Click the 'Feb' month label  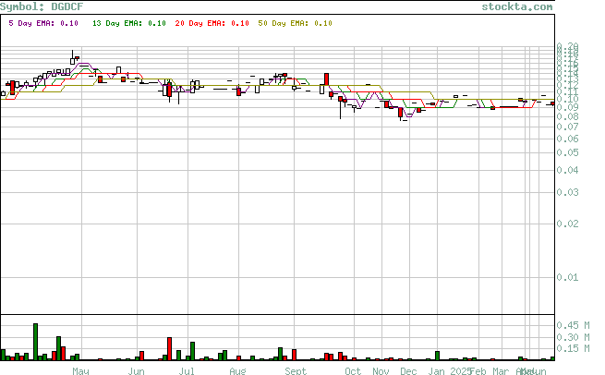(x=478, y=371)
